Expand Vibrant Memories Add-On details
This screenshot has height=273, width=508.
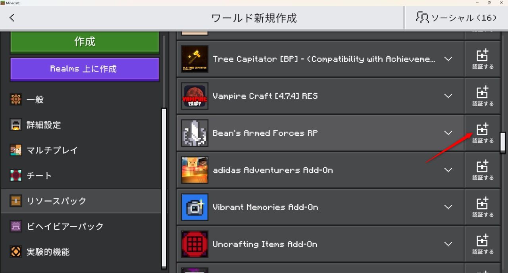point(448,207)
